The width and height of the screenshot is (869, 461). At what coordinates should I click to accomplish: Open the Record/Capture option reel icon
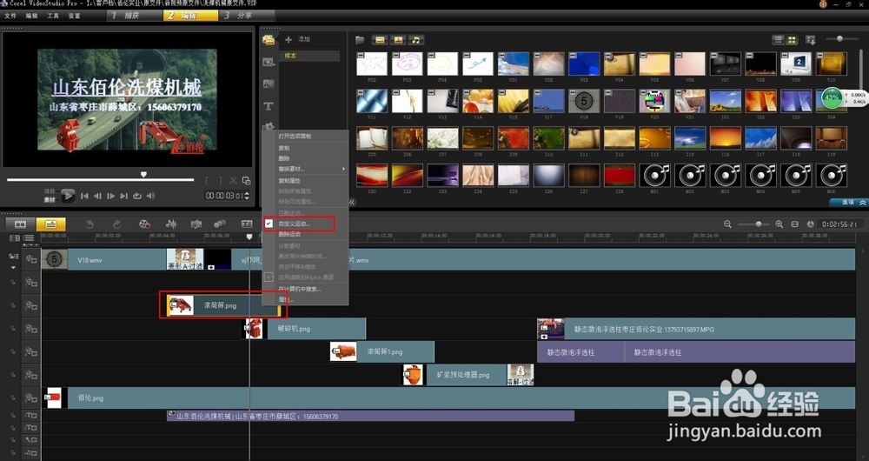click(x=145, y=224)
